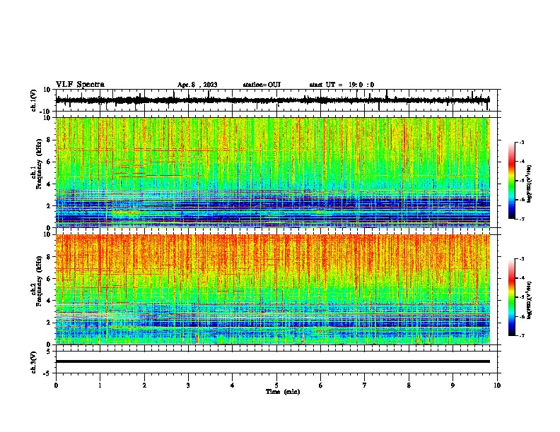Click the ch.2 spectrogram color scale bar
Viewport: 560px width, 432px height.
point(511,297)
